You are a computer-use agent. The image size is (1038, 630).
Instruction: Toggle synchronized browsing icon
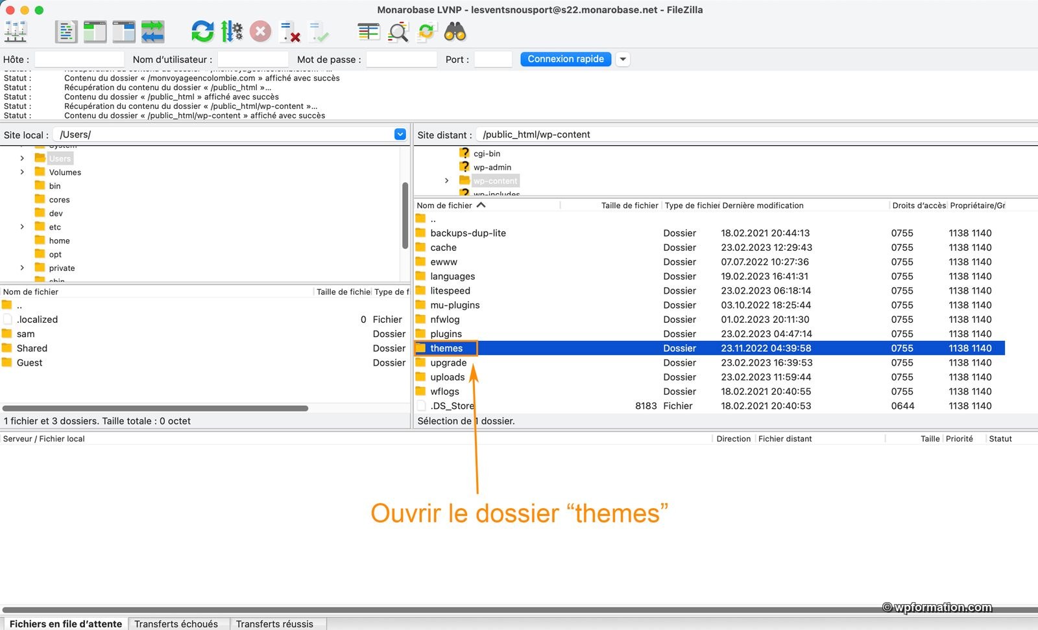click(x=426, y=31)
